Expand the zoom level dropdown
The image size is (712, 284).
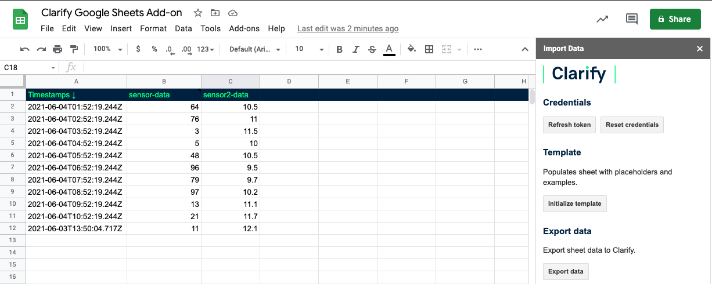point(108,49)
